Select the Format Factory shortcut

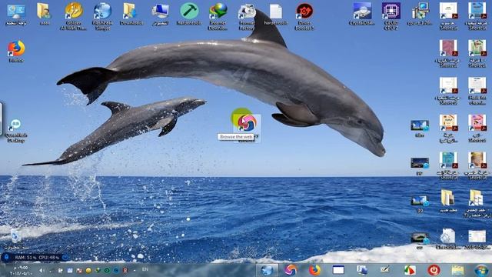click(x=246, y=16)
